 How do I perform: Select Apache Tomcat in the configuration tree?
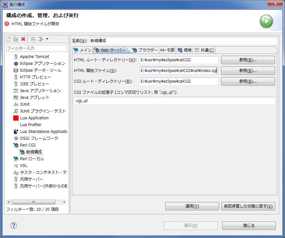tap(35, 56)
